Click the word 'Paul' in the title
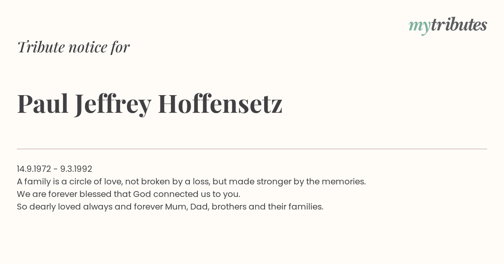 click(x=43, y=104)
